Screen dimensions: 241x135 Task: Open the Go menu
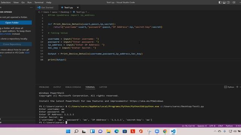[x=23, y=3]
